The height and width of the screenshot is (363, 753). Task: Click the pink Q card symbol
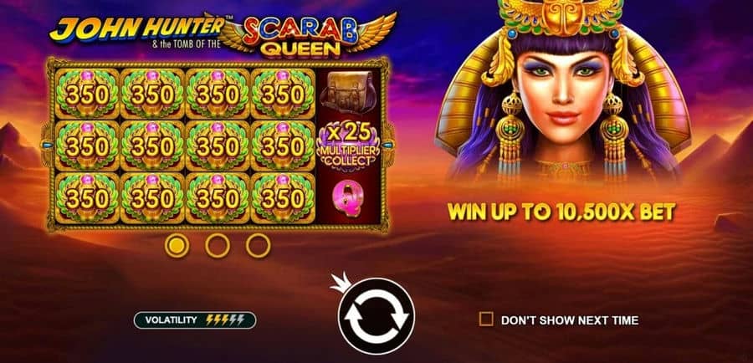click(x=348, y=198)
